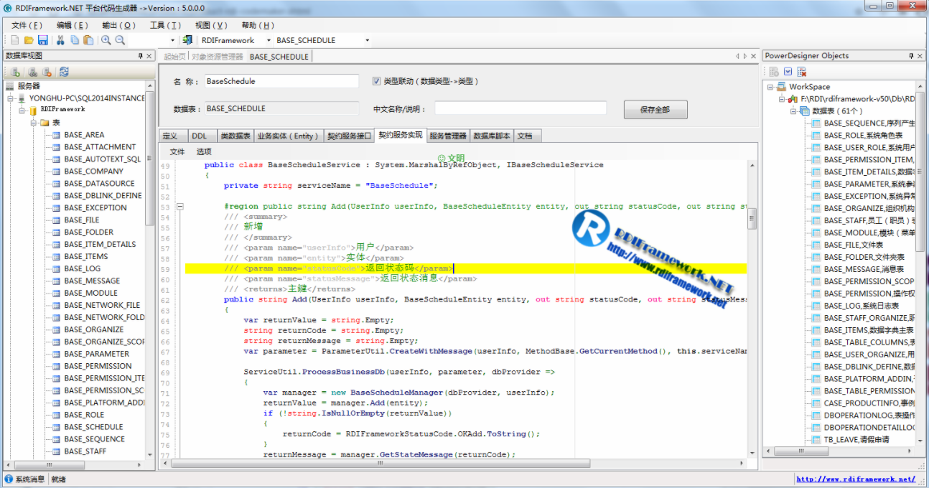
Task: Click the refresh icon in database view toolbar
Action: pos(64,72)
